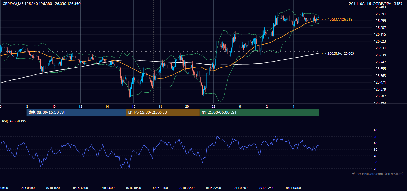
Task: Click price axis value 125.563
Action: coord(380,76)
